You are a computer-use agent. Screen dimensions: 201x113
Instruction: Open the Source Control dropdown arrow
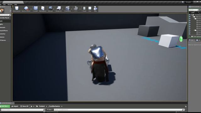(31, 9)
